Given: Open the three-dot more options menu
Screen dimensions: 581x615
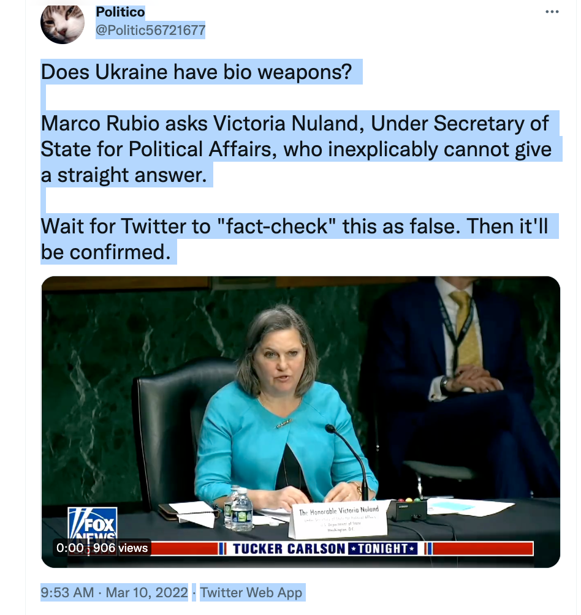Looking at the screenshot, I should [x=552, y=12].
